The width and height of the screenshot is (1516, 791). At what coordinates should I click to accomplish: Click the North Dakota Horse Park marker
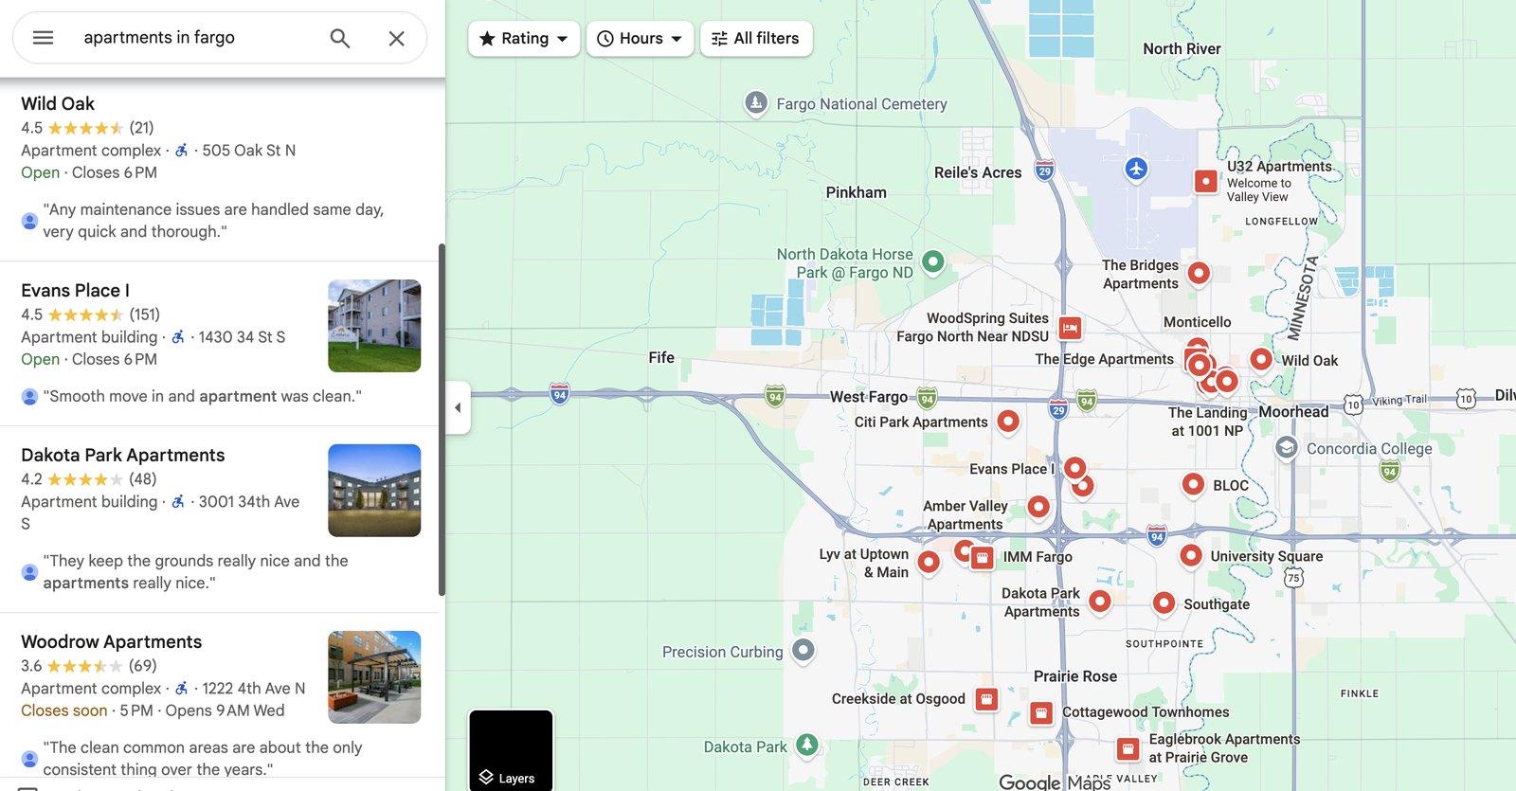click(x=933, y=261)
